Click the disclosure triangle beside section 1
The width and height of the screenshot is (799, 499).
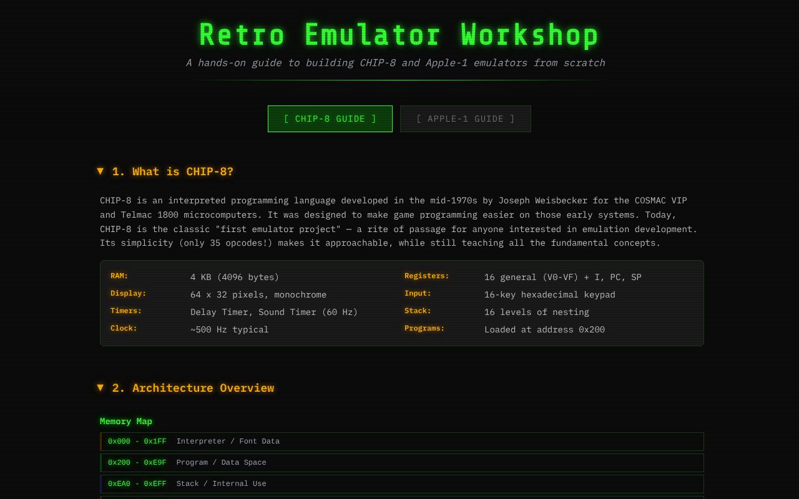(x=100, y=172)
